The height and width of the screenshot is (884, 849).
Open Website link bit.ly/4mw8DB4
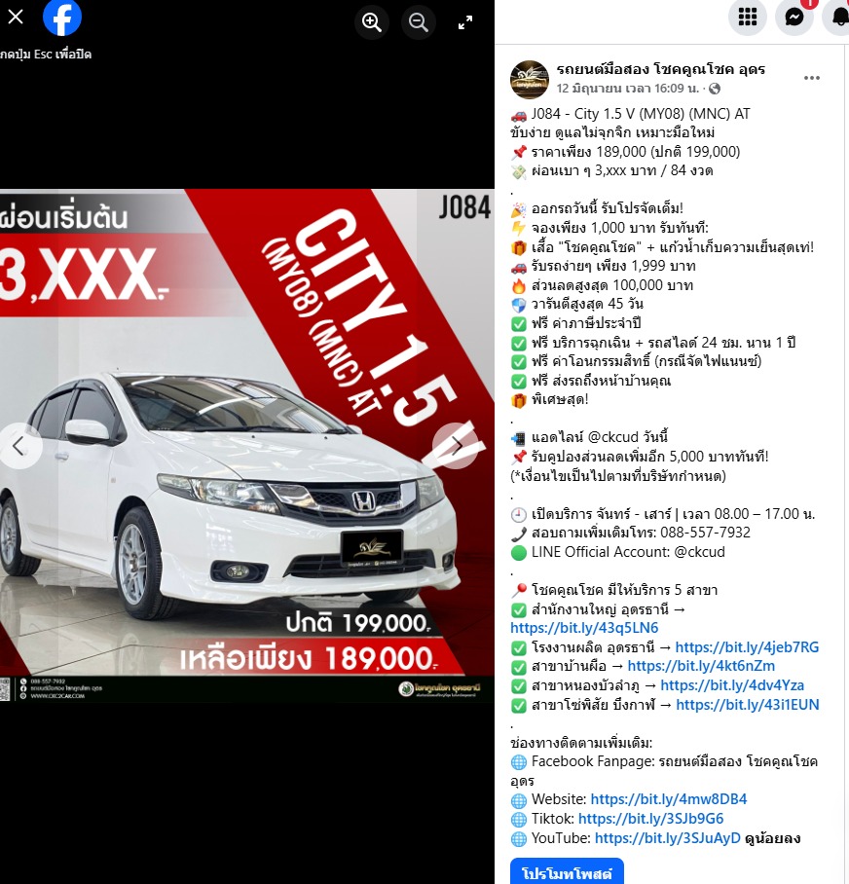[x=669, y=799]
